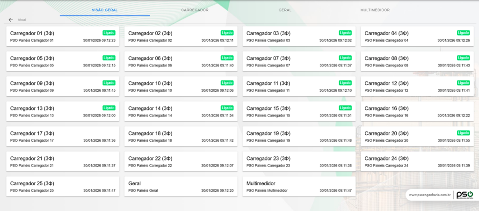The image size is (479, 211).
Task: Select the Carregador 24 card
Action: [417, 161]
